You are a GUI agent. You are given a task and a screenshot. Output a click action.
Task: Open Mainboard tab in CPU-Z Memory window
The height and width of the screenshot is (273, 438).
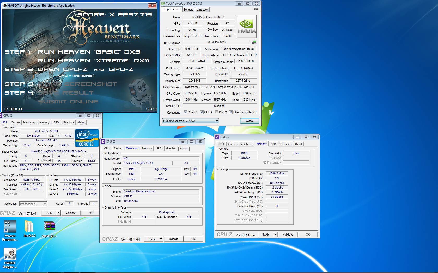247,144
